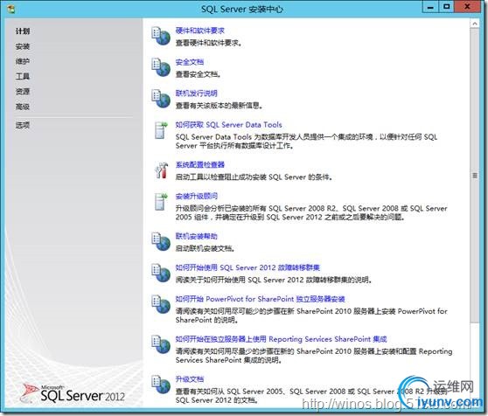Click the icon beside PowerPivot for SharePoint link

tap(161, 304)
